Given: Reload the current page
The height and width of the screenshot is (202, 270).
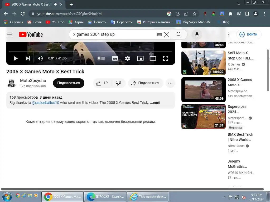Looking at the screenshot, I should (23, 14).
